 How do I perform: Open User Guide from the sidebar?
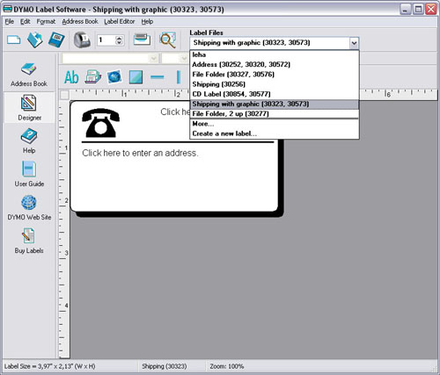29,174
